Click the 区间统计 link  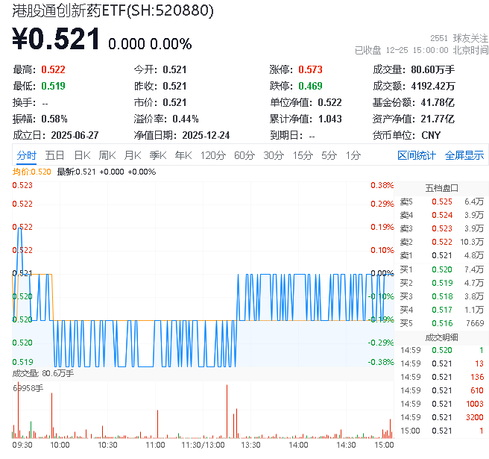click(417, 155)
